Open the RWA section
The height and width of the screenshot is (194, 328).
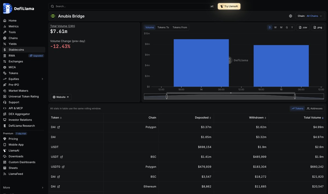pyautogui.click(x=12, y=56)
